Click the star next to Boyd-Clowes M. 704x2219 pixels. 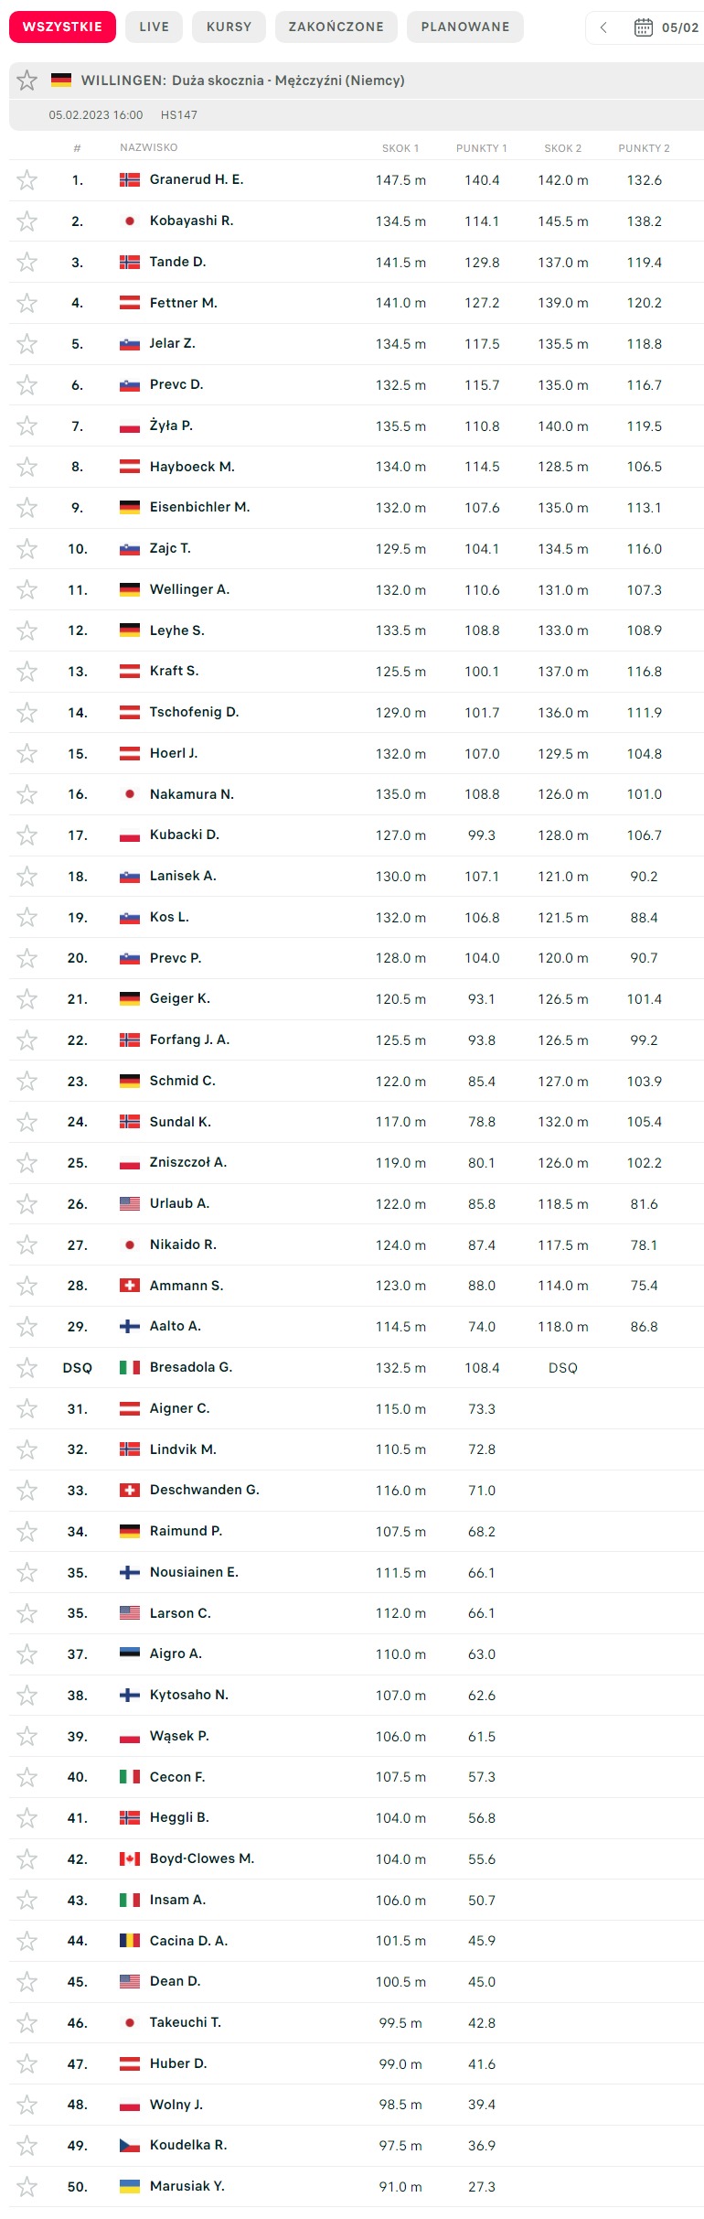[27, 1858]
